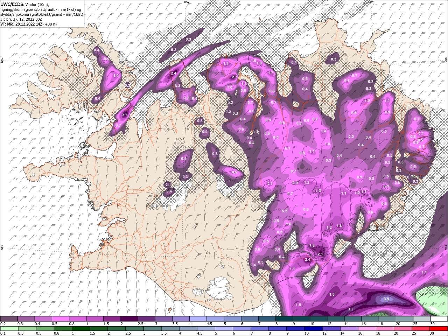Click the UWC/ECDS Vindur (10m) title line

[x=25, y=4]
